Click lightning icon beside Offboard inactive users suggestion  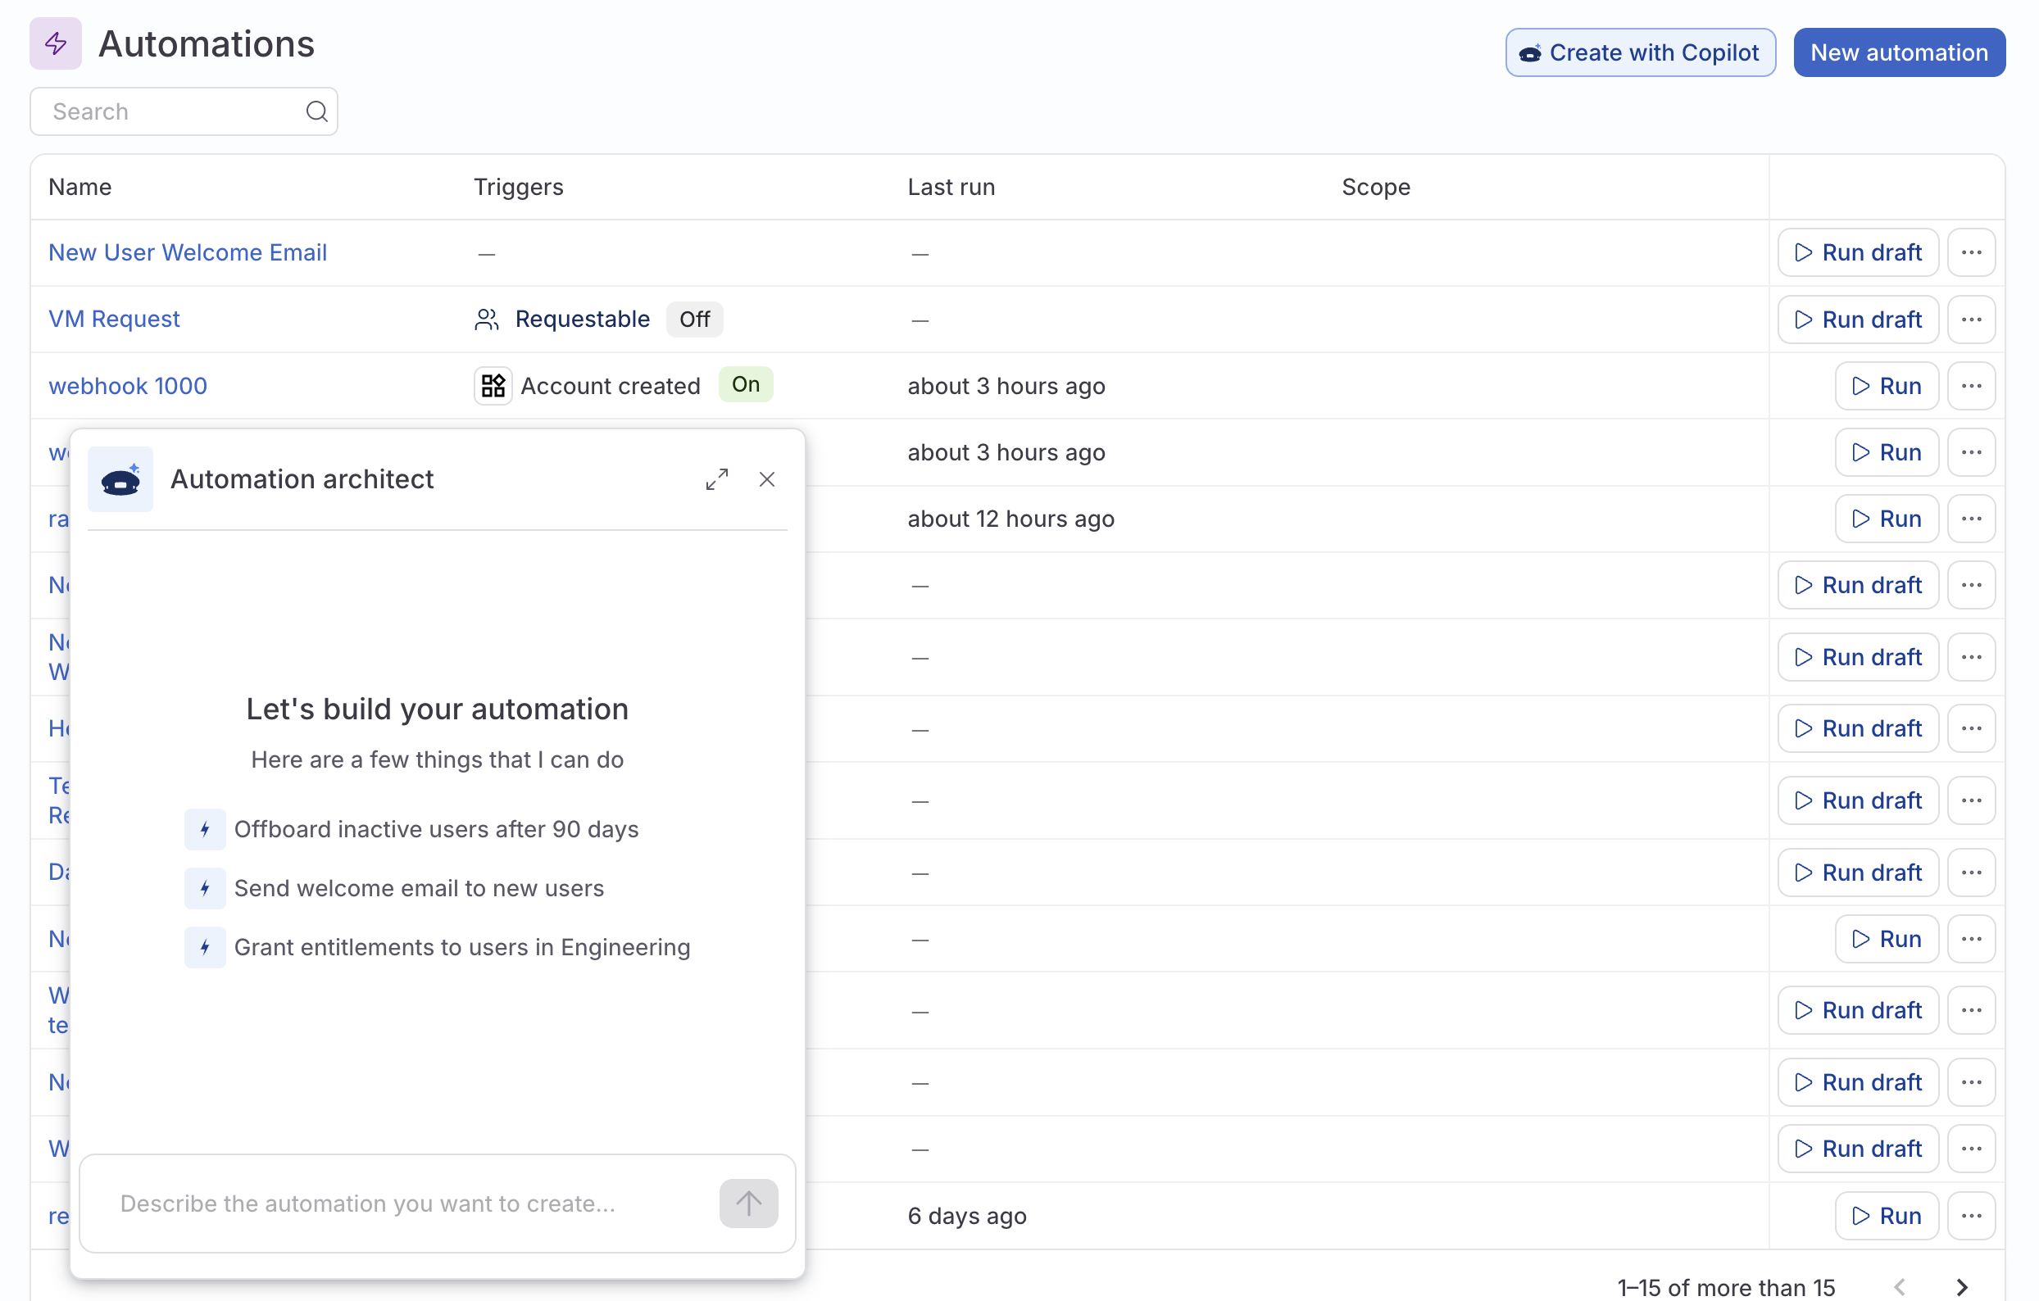coord(204,830)
